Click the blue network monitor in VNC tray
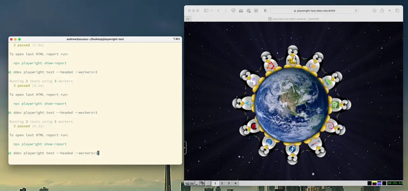Image resolution: width=408 pixels, height=191 pixels. pos(379,183)
